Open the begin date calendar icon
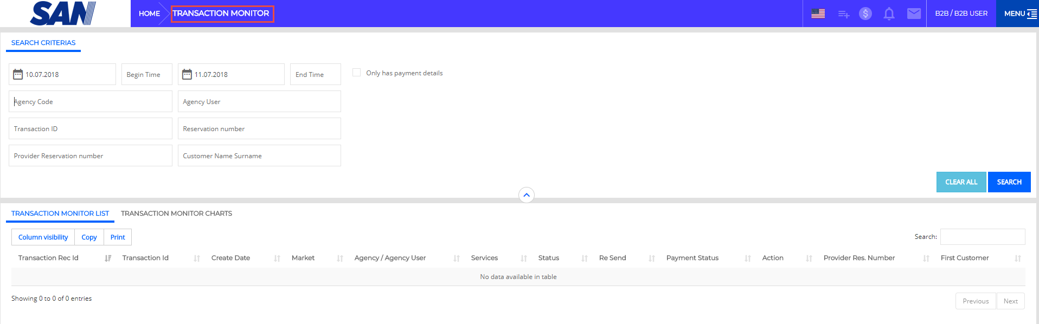Image resolution: width=1039 pixels, height=324 pixels. pyautogui.click(x=18, y=74)
